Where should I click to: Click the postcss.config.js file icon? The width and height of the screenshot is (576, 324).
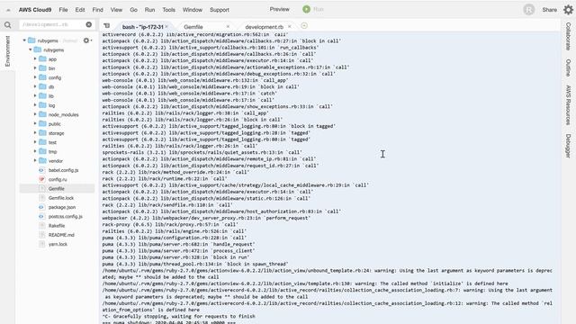point(41,216)
